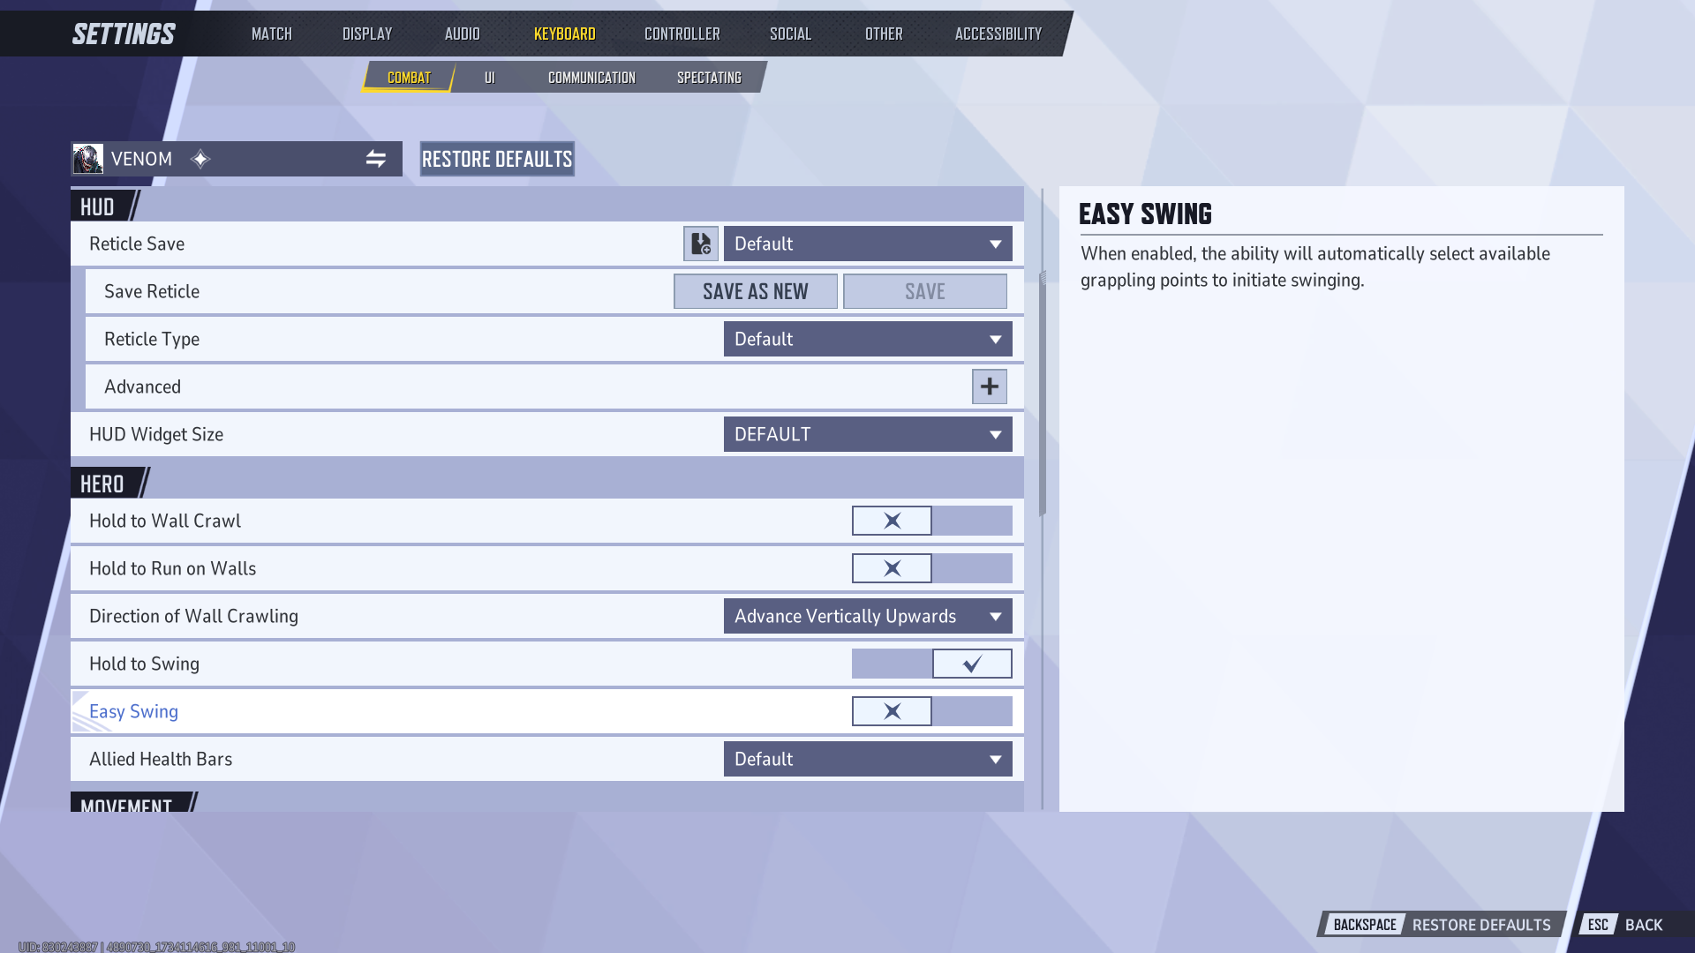
Task: Switch to the UI tab
Action: pos(490,77)
